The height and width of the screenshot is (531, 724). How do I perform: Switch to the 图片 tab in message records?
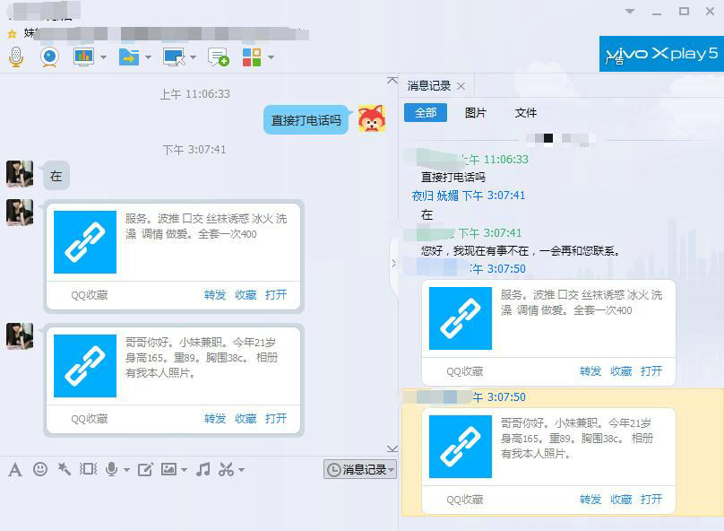click(478, 113)
